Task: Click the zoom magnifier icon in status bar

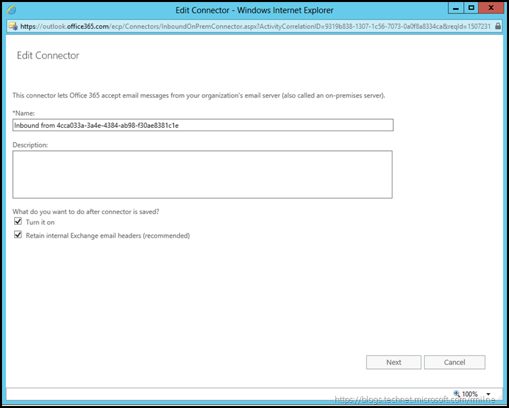Action: tap(458, 394)
